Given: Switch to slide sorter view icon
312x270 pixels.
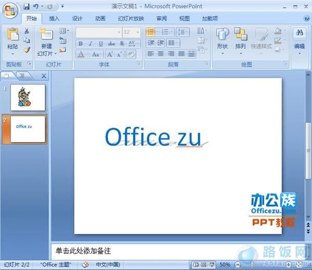Looking at the screenshot, I should 204,265.
